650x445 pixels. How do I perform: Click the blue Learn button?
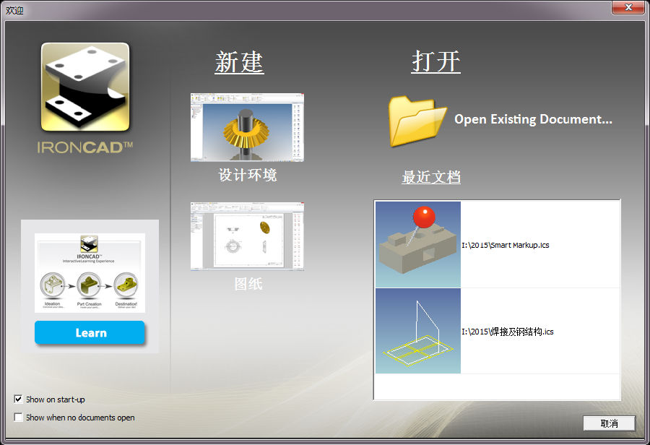[90, 332]
